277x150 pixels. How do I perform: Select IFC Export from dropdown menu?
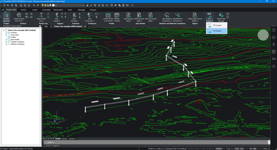[x=217, y=31]
